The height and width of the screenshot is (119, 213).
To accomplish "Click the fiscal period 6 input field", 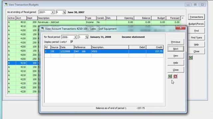I will pos(59,12).
